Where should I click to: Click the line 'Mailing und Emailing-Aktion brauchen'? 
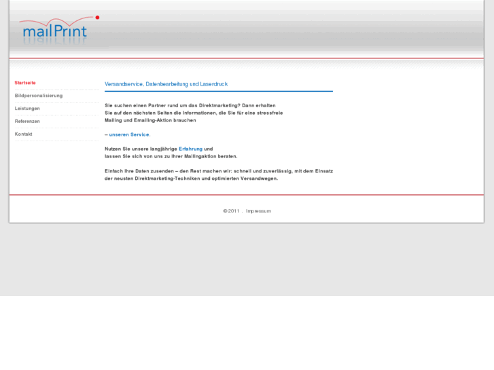tap(150, 120)
